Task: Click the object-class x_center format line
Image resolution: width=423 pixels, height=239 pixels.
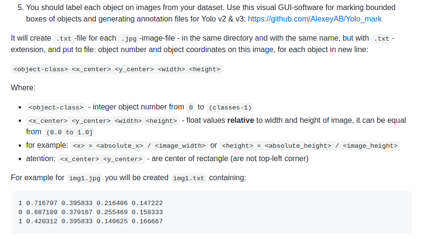Action: [117, 69]
